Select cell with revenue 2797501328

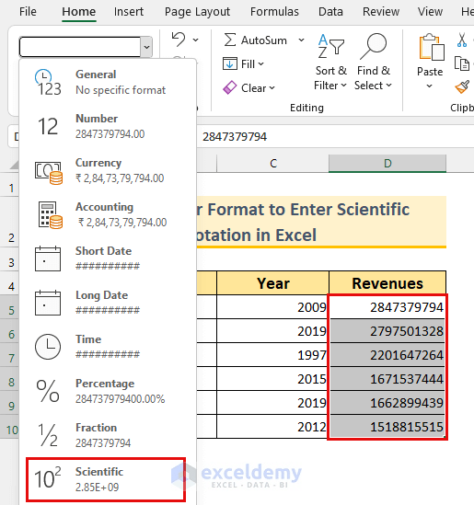tap(387, 331)
